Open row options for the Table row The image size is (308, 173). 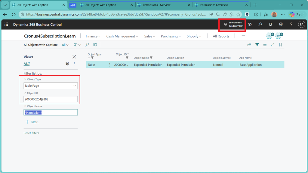(x=109, y=65)
